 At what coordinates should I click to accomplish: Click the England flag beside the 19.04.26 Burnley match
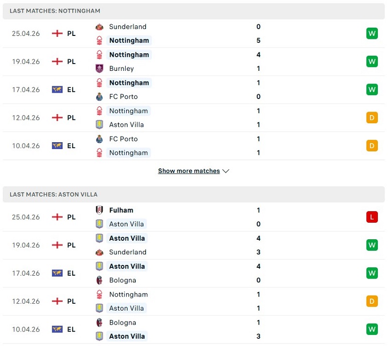click(x=57, y=62)
